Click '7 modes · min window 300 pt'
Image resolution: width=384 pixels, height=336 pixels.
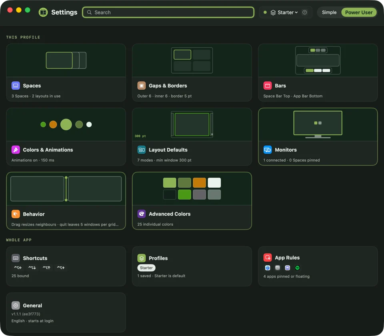tap(164, 160)
